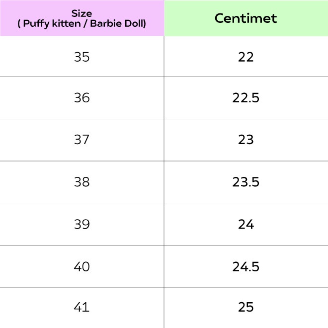Click the Puffy kitten / Barbie Doll subtitle
Image resolution: width=328 pixels, height=328 pixels.
82,23
